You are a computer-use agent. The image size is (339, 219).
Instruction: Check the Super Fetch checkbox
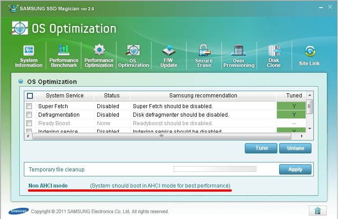[29, 106]
